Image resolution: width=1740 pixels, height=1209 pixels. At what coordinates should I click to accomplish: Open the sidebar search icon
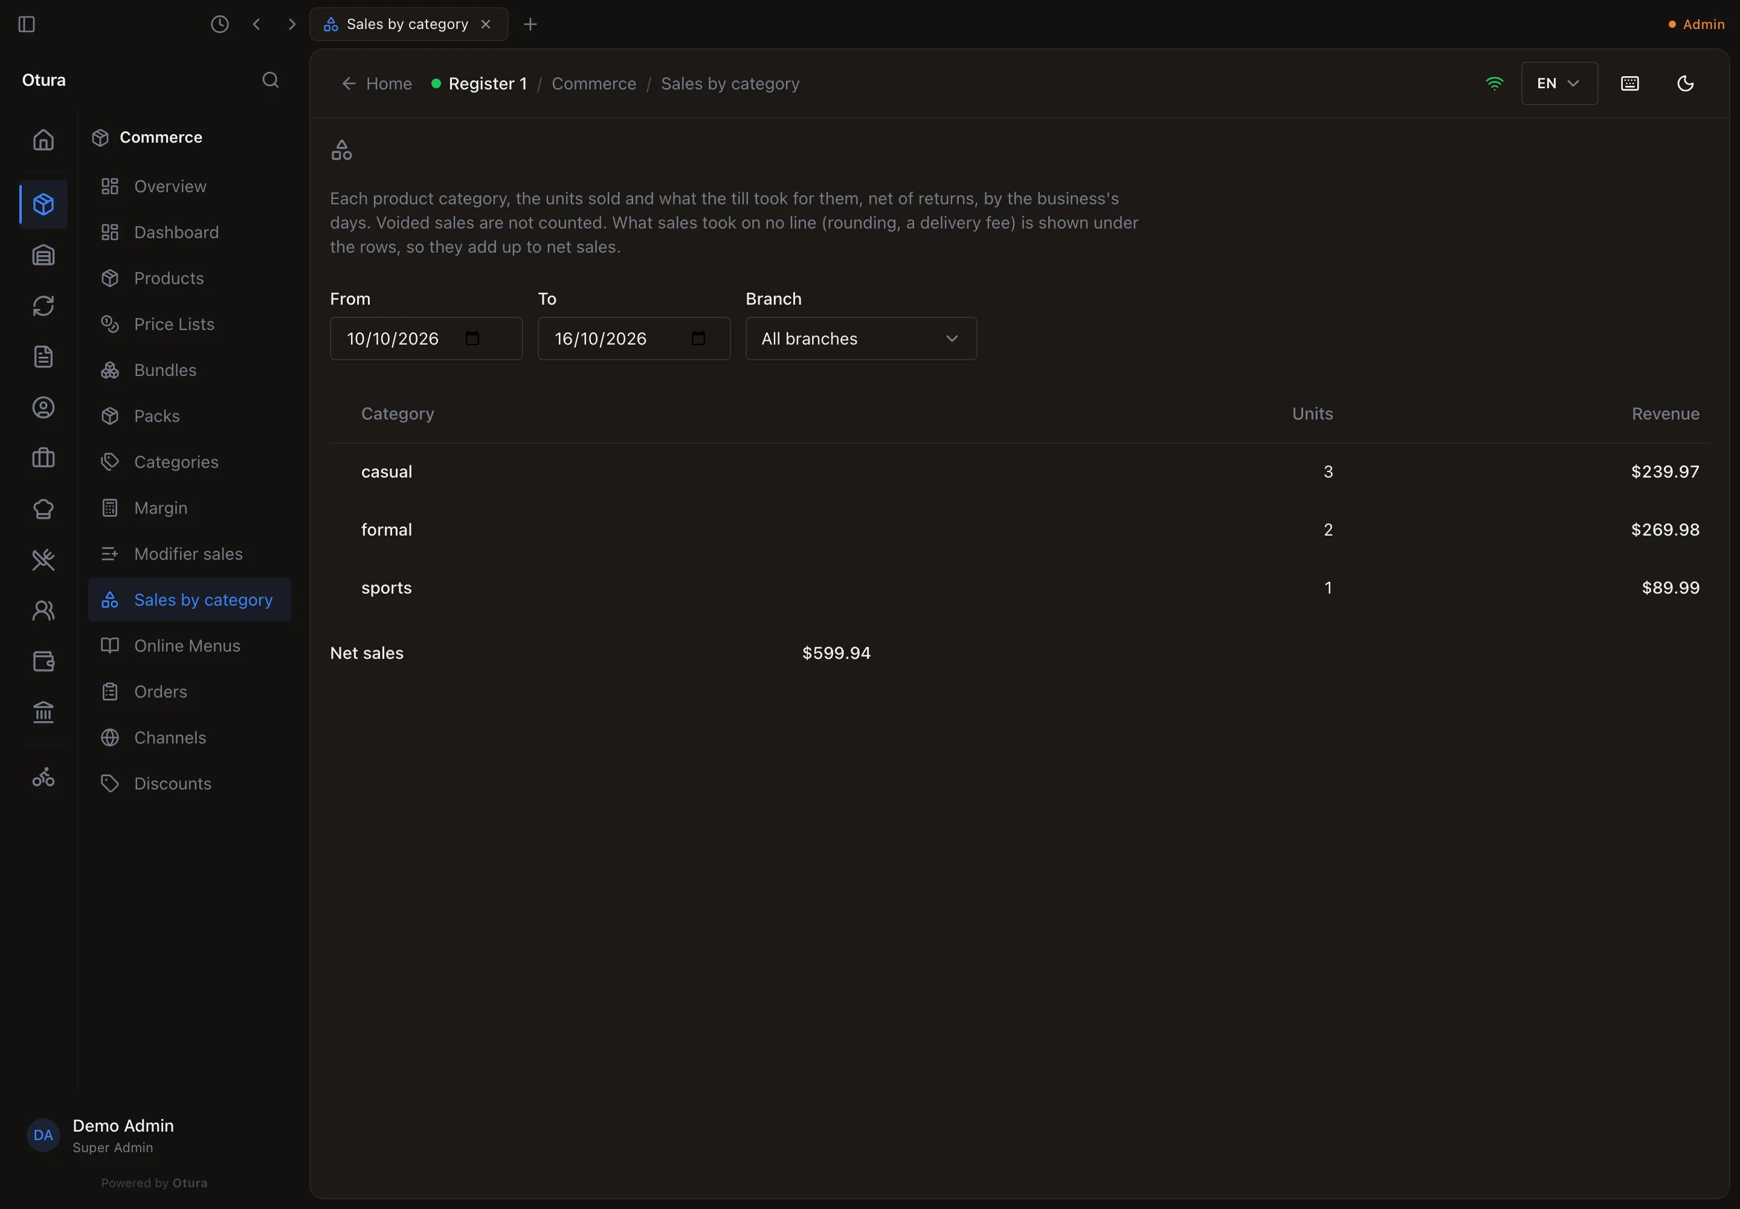(x=270, y=80)
